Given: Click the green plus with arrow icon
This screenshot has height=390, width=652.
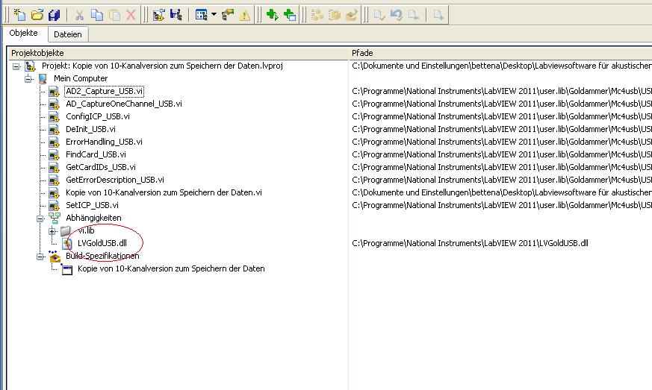Looking at the screenshot, I should coord(273,15).
